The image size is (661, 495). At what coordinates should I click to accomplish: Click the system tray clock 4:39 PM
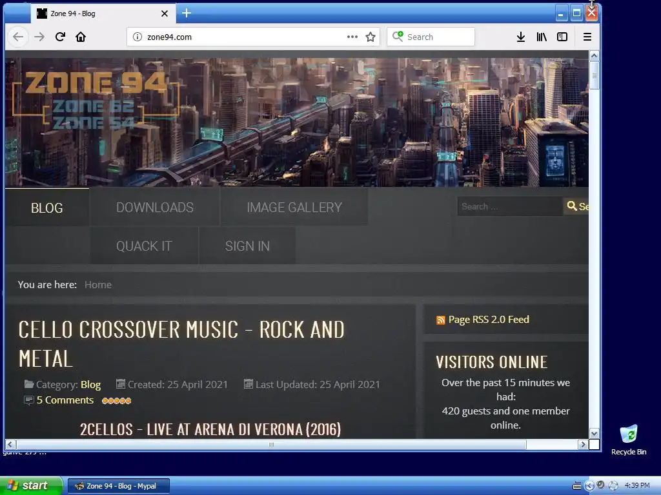click(637, 486)
